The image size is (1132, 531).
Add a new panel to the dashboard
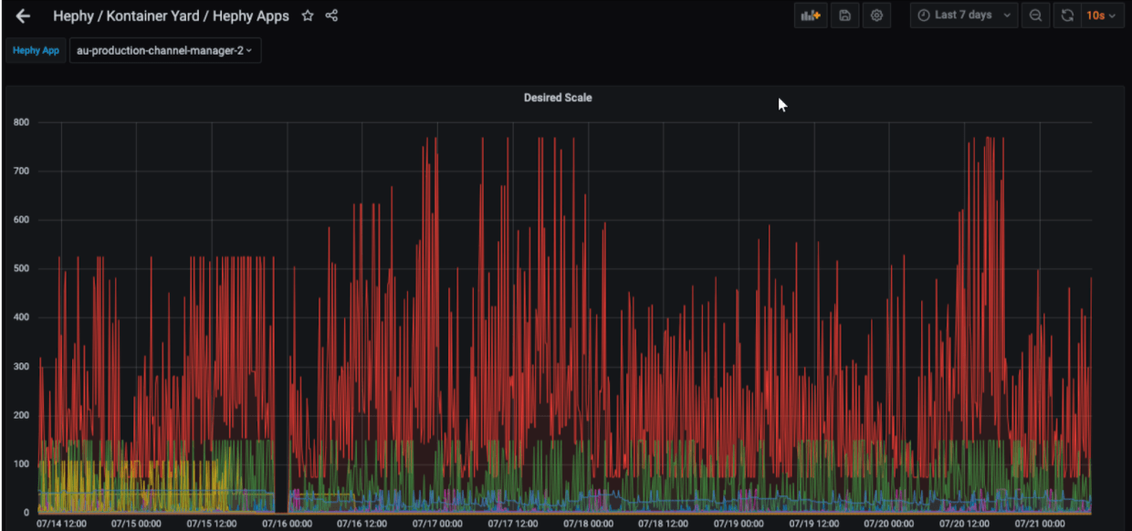point(811,16)
